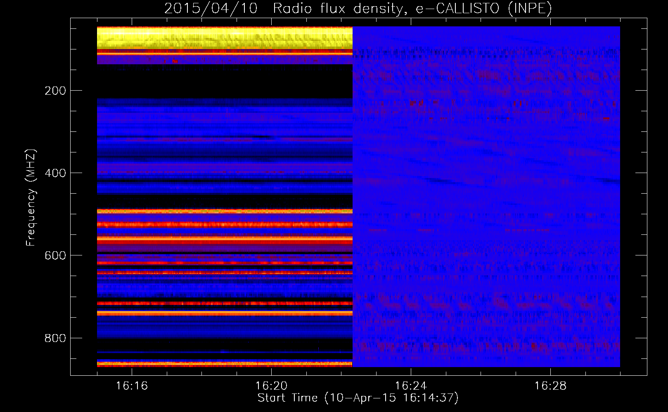Click the '16:28' time tick label
Screen dimensions: 668x412
point(550,386)
